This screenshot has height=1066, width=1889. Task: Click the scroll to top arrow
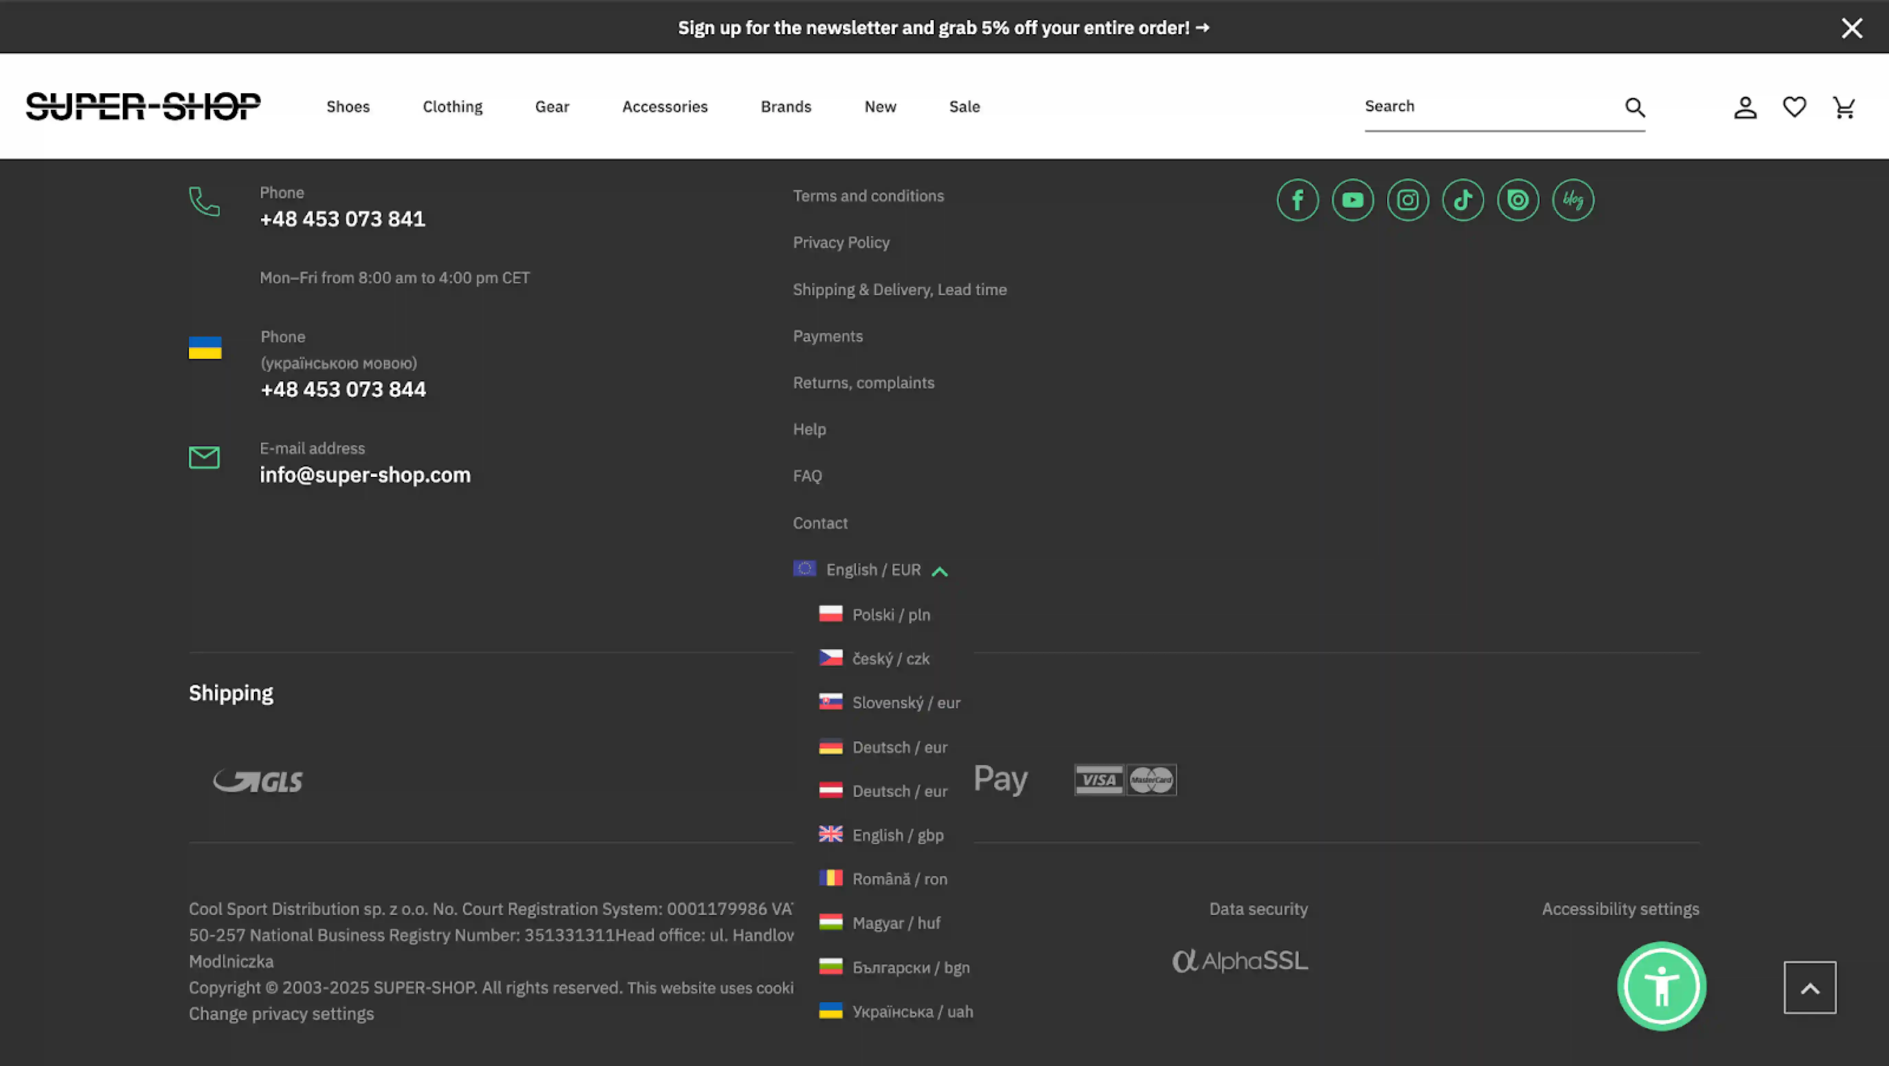1809,987
